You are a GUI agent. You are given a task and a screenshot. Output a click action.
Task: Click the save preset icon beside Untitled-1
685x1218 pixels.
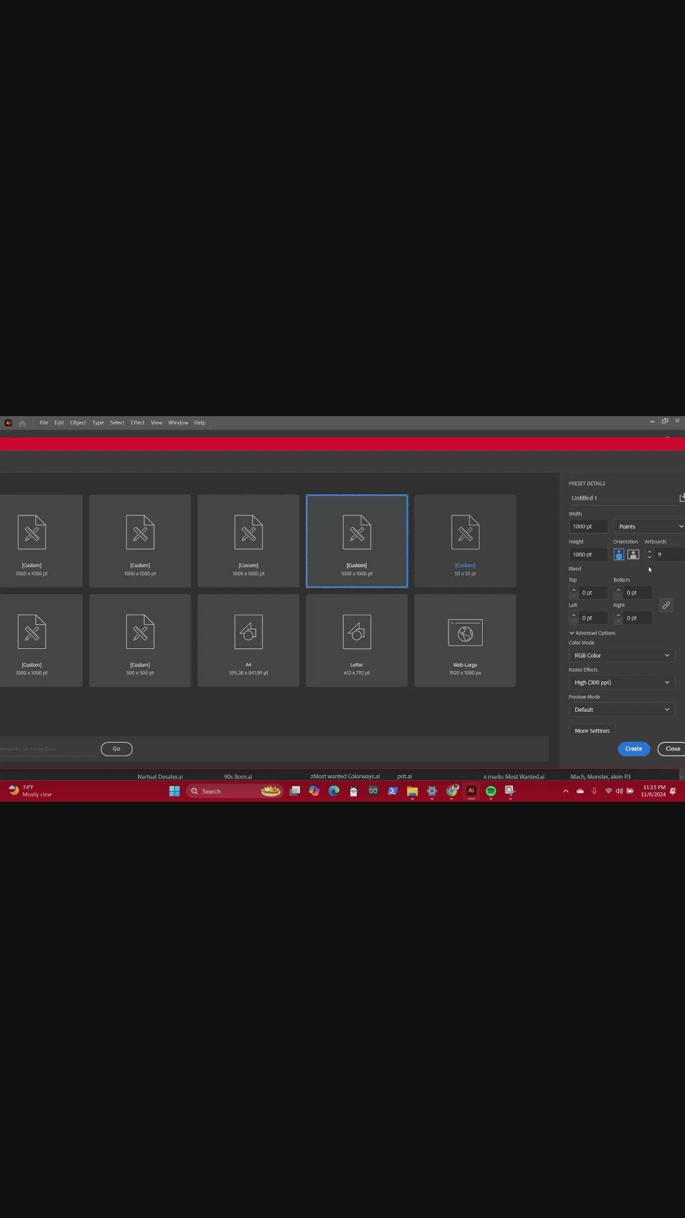[x=682, y=498]
